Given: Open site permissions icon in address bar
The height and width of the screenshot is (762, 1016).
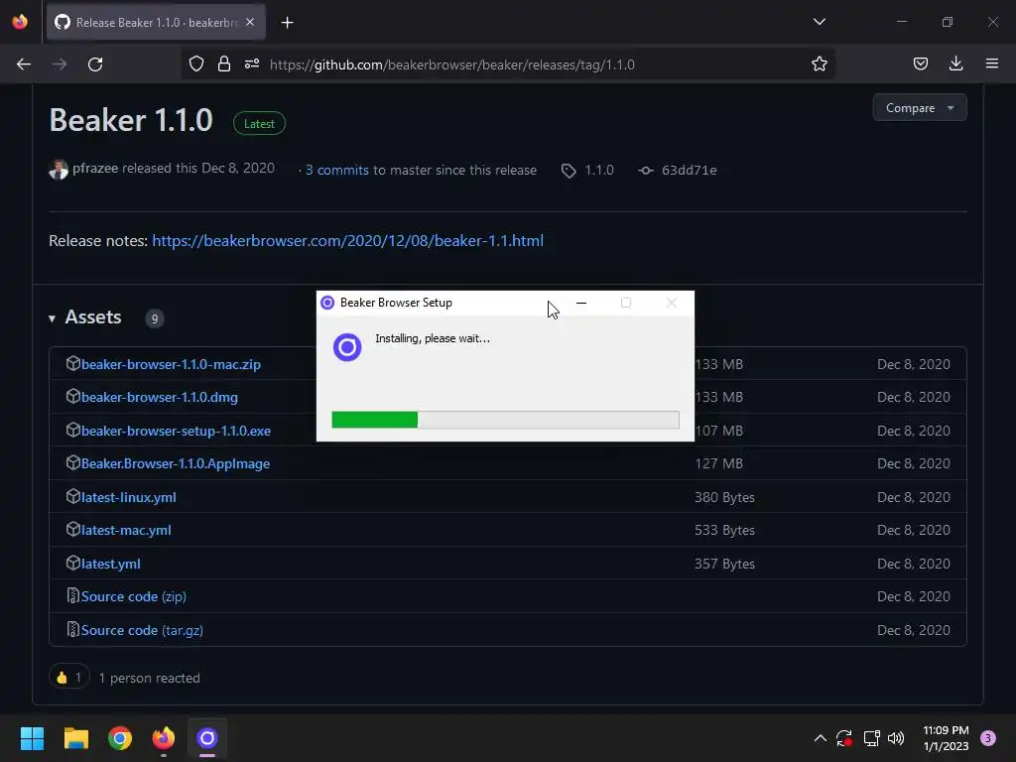Looking at the screenshot, I should point(252,63).
